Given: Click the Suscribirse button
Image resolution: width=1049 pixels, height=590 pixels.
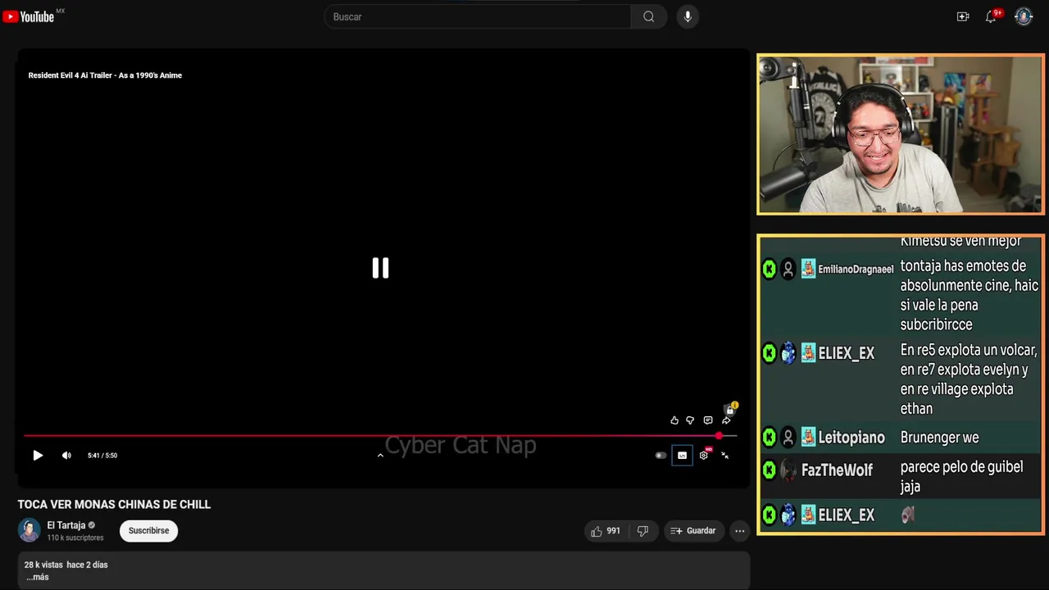Looking at the screenshot, I should tap(148, 531).
